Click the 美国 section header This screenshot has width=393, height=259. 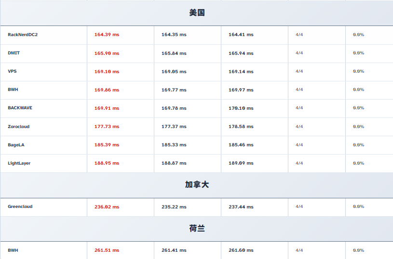197,13
